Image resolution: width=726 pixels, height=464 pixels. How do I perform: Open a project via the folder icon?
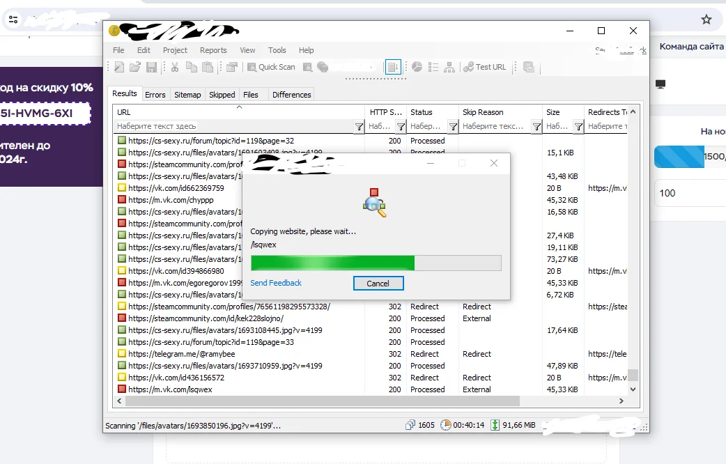[135, 67]
